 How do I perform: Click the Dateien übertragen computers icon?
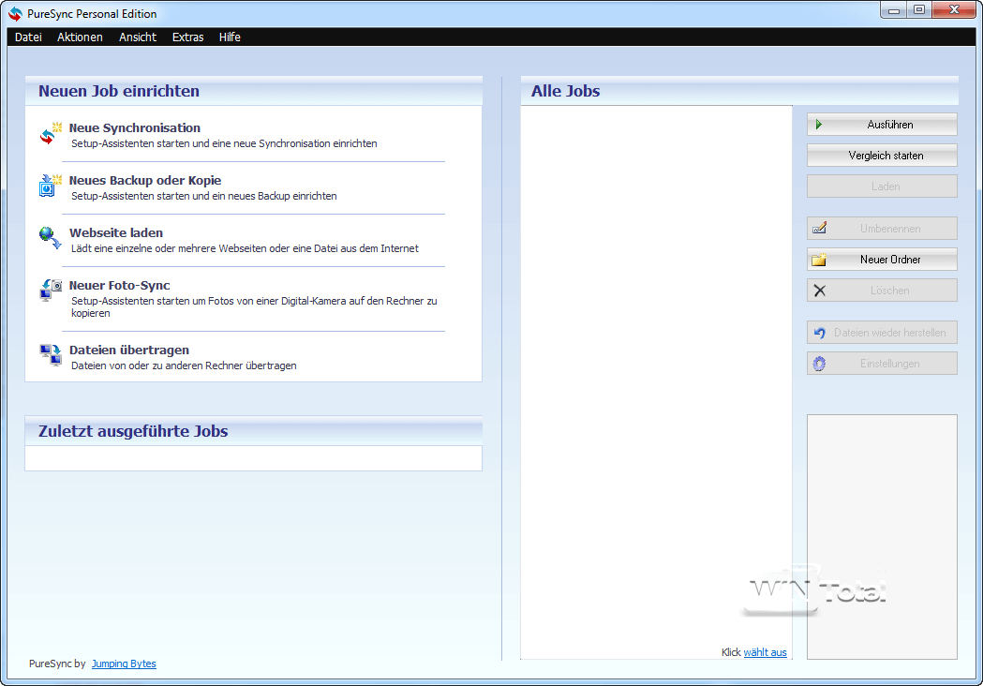point(51,355)
